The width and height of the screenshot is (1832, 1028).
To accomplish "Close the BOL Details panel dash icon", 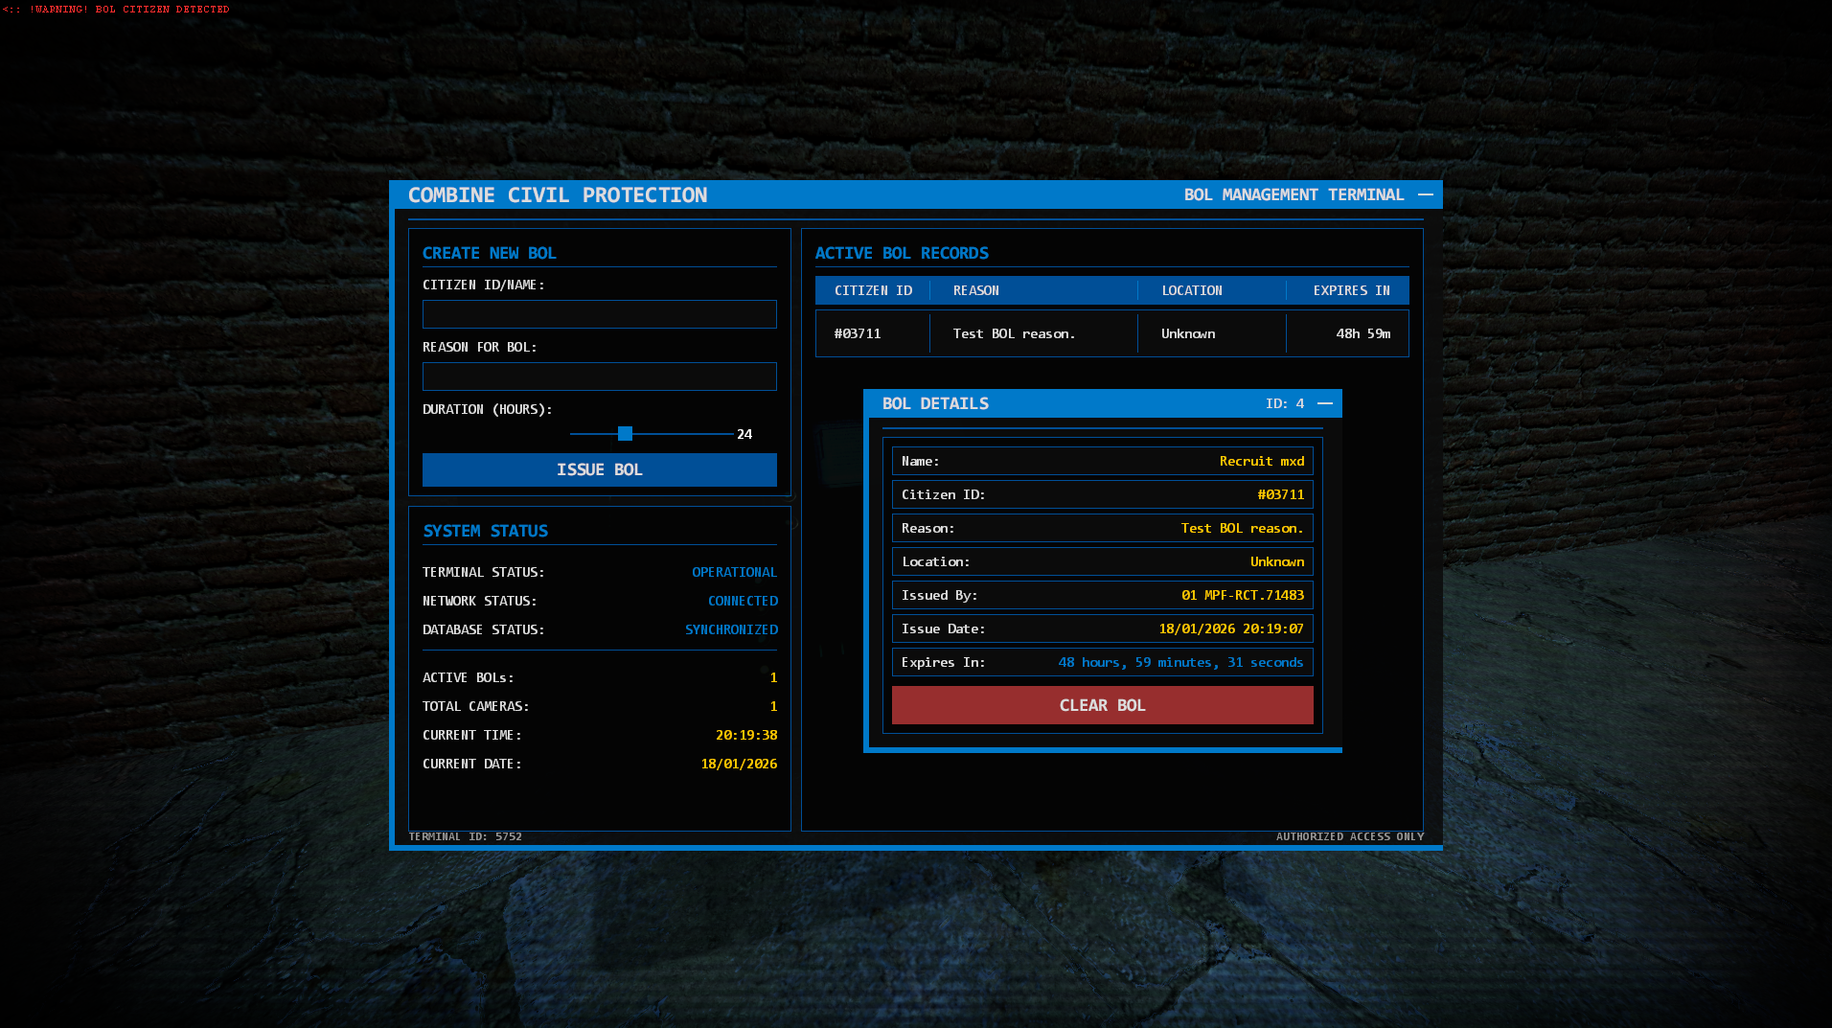I will pyautogui.click(x=1325, y=403).
